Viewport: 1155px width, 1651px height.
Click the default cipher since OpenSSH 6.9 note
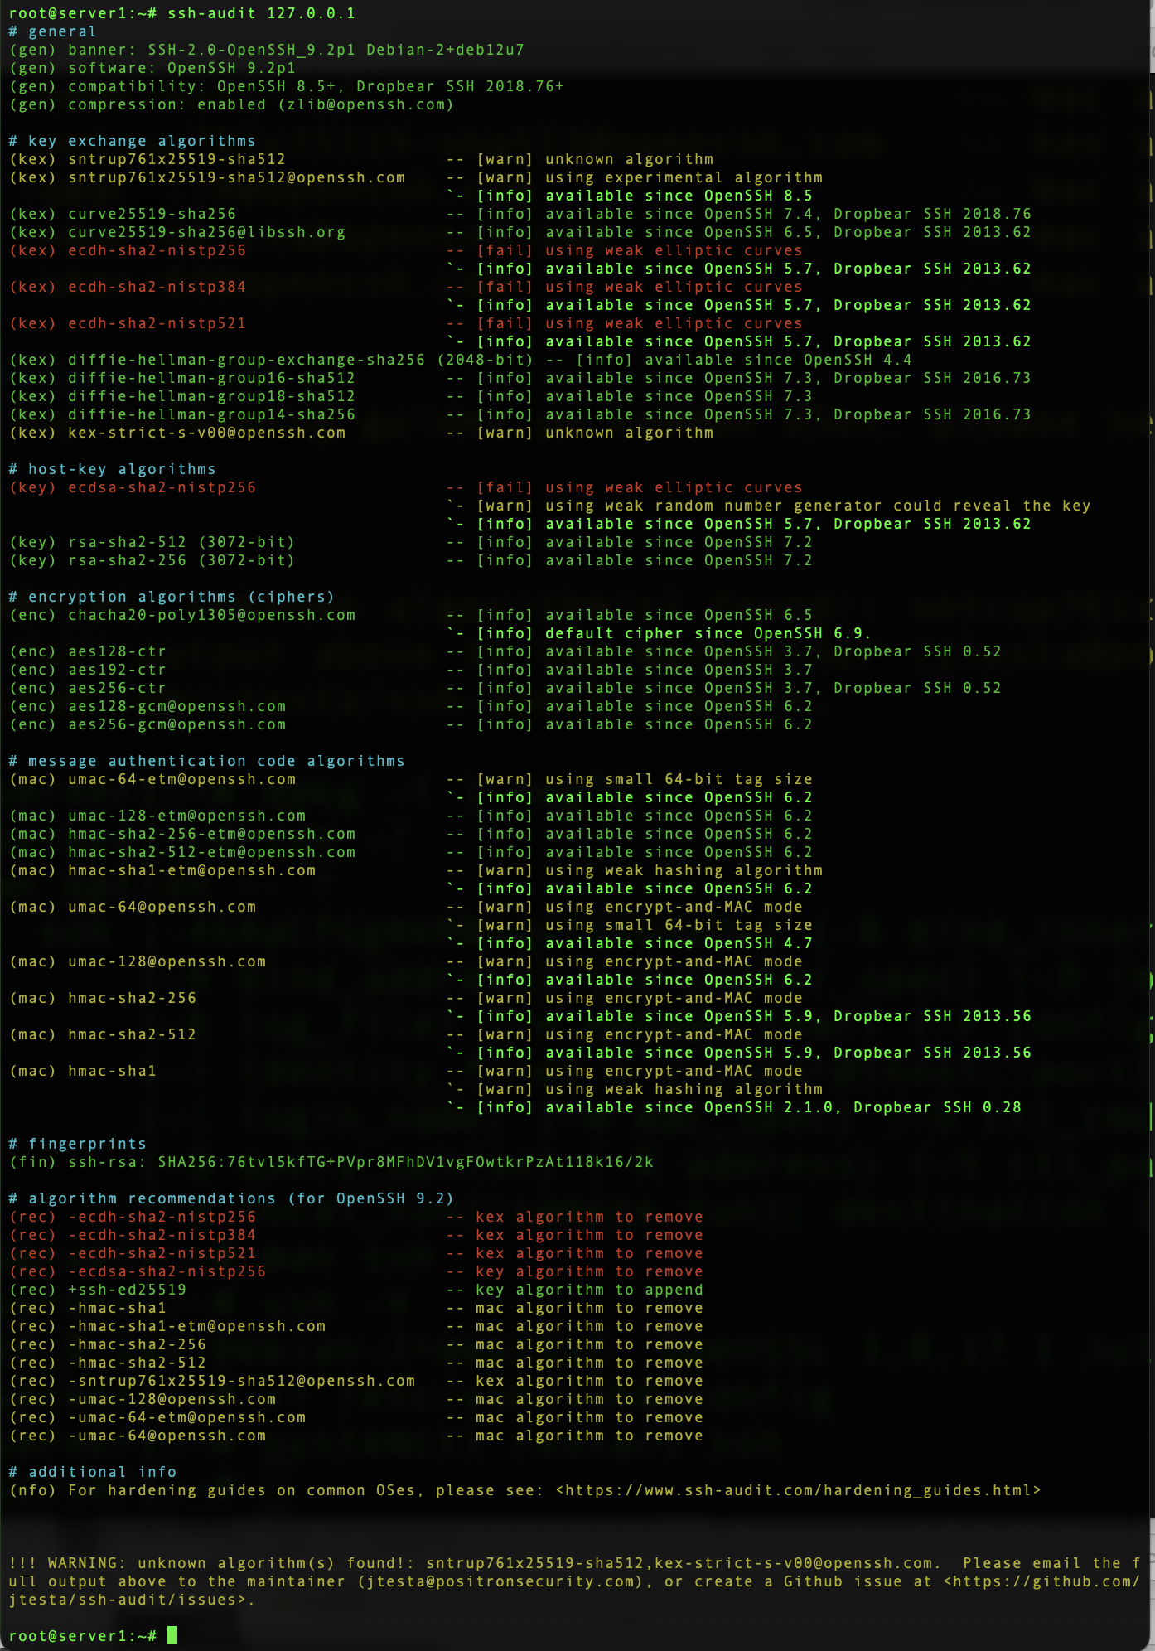[x=708, y=633]
